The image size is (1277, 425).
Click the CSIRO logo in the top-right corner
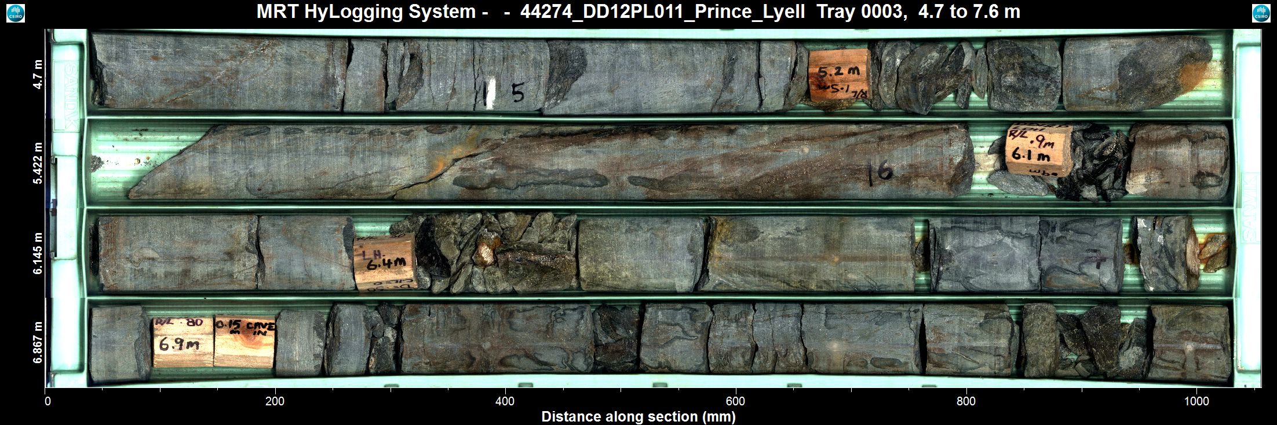[1261, 13]
